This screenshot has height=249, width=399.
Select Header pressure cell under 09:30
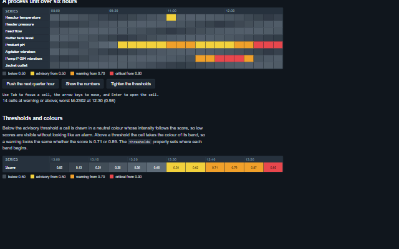pyautogui.click(x=113, y=24)
